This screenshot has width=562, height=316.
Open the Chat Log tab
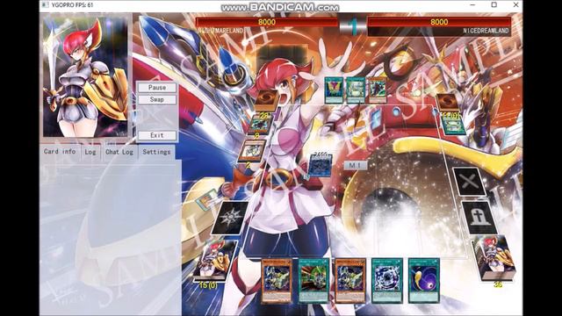point(119,152)
